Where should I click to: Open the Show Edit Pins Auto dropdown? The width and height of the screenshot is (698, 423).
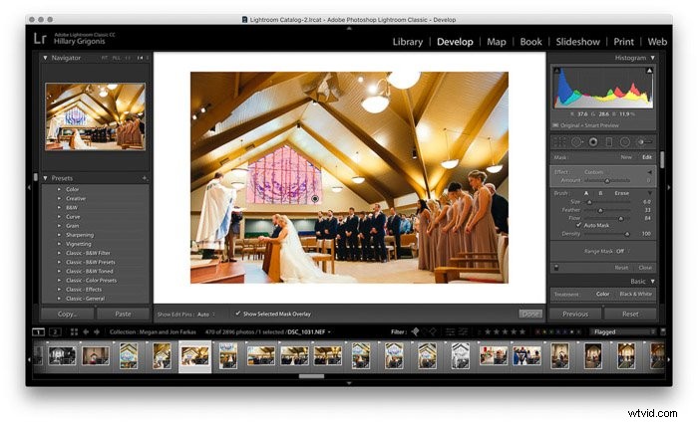coord(206,315)
